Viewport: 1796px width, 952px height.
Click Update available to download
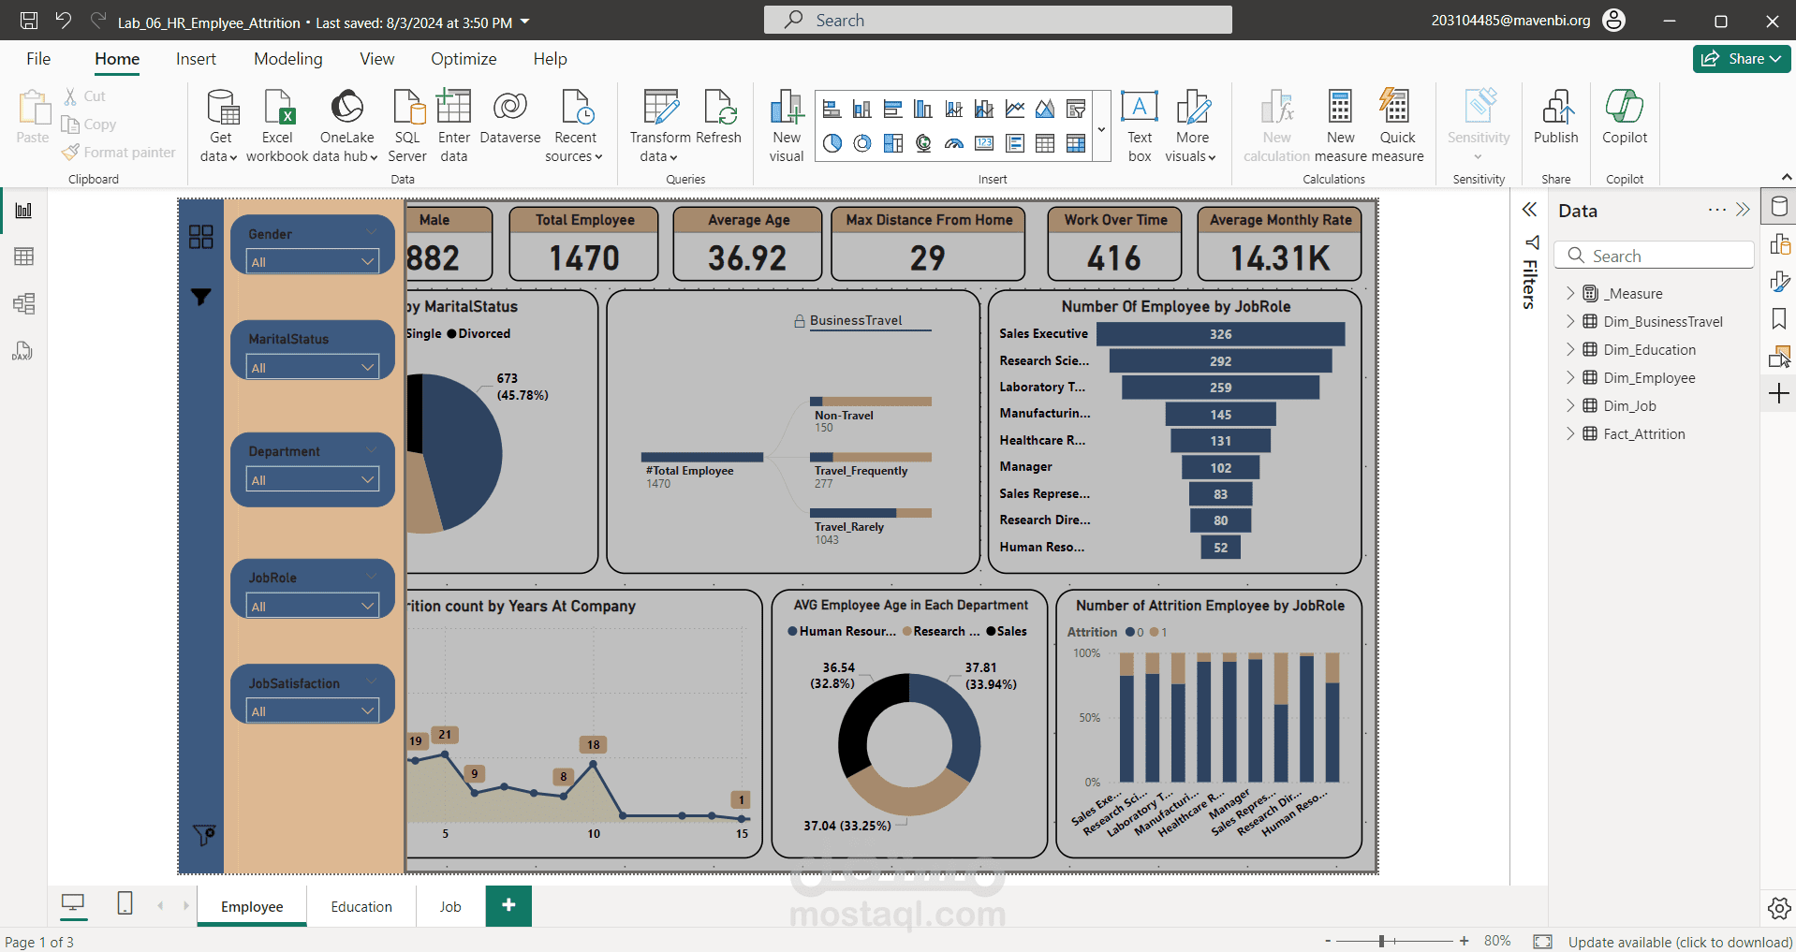click(1680, 942)
